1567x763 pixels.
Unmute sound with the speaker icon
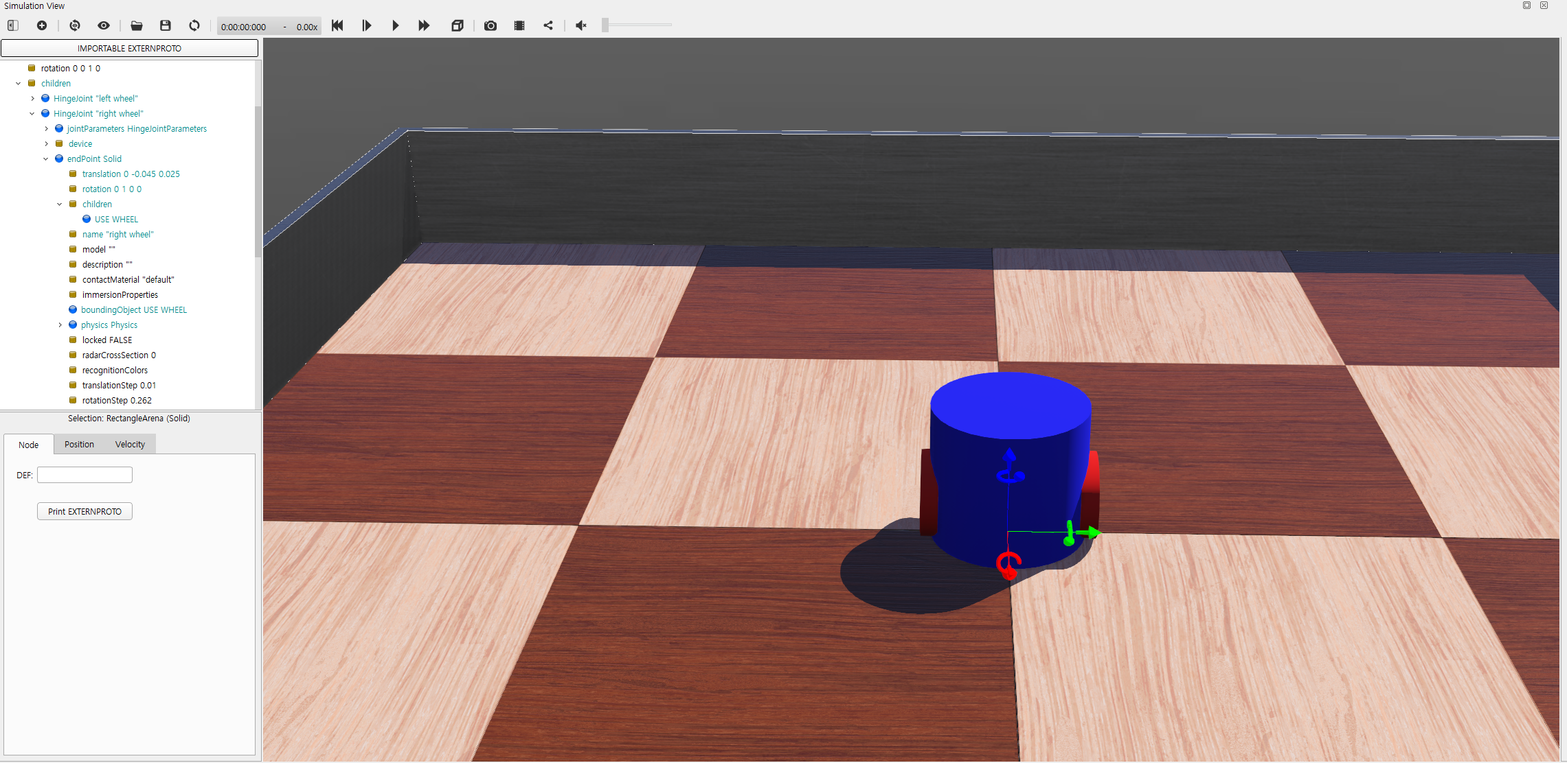click(581, 25)
